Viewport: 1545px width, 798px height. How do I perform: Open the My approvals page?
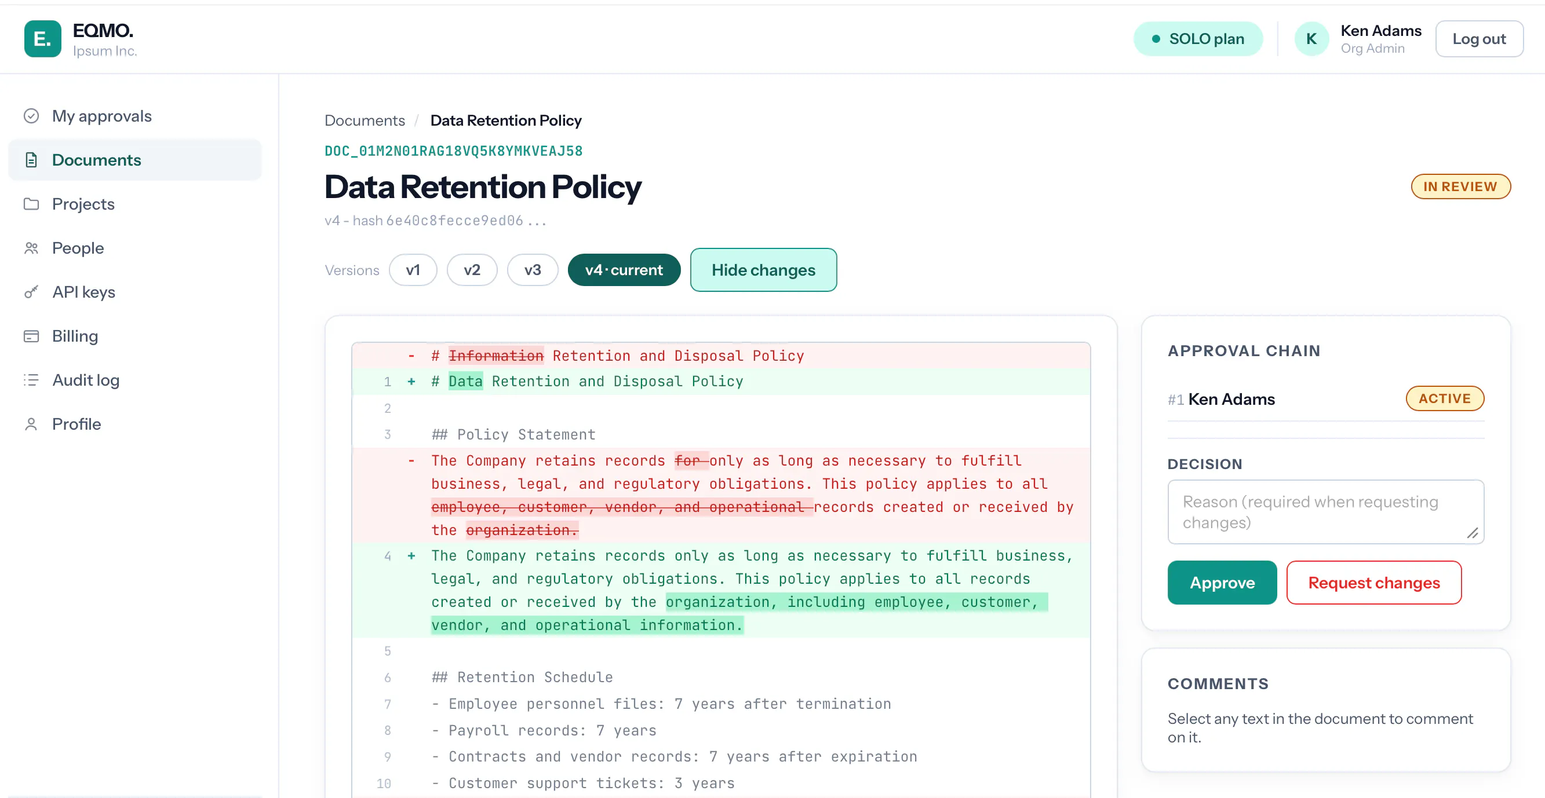[135, 116]
